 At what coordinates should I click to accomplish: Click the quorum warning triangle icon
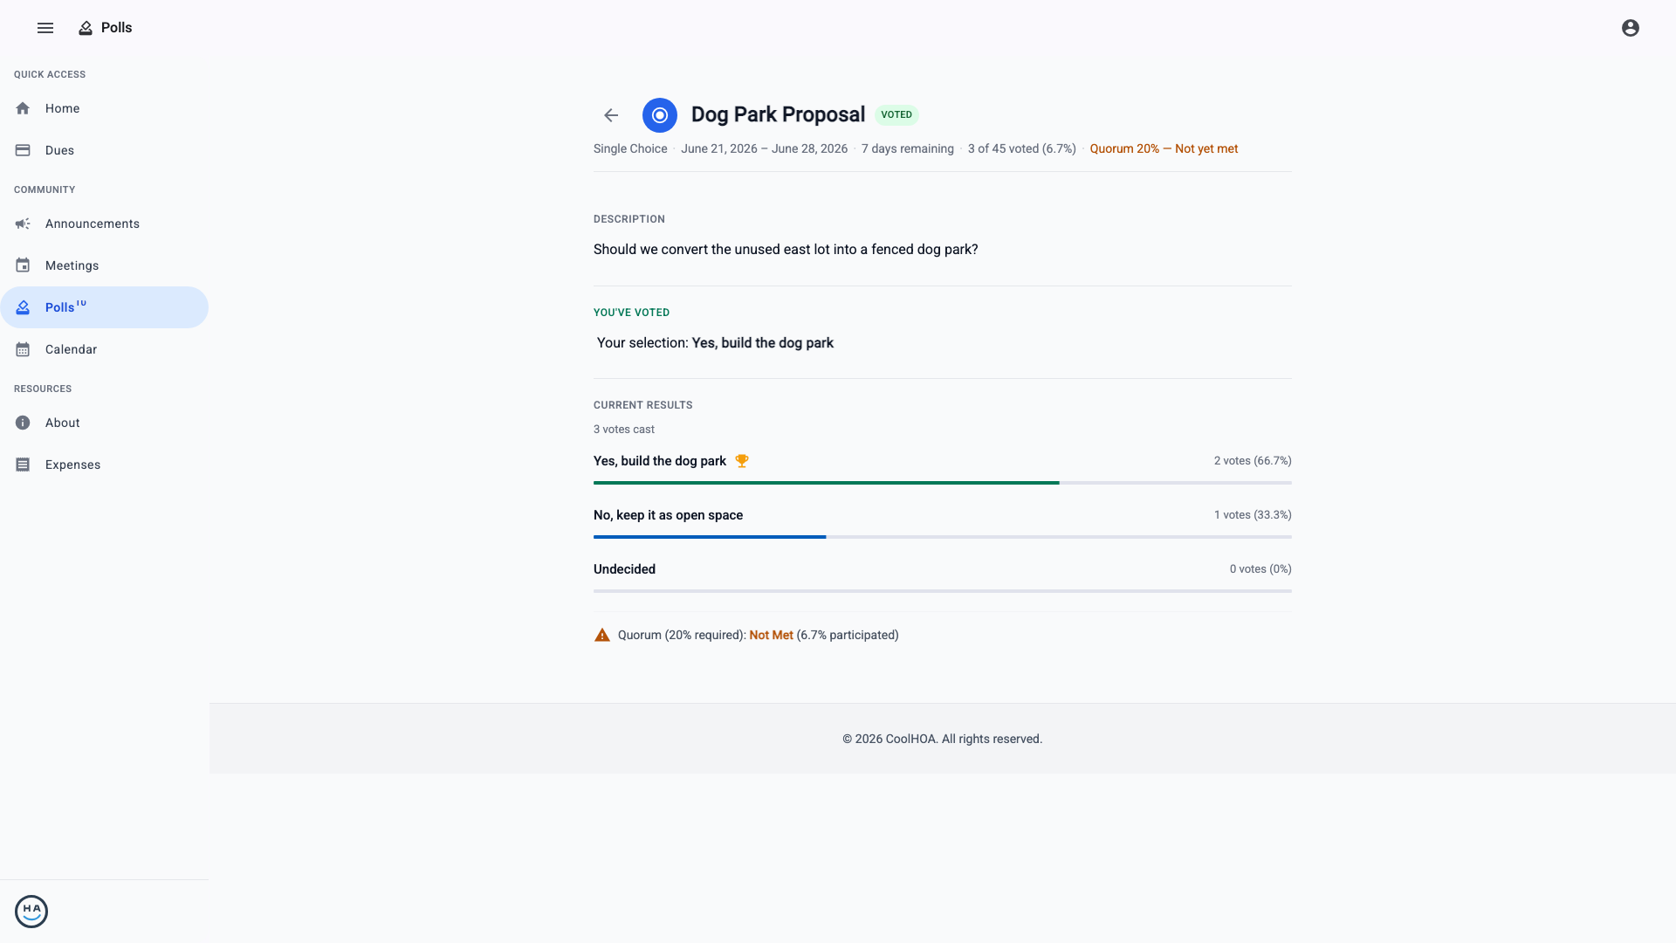602,635
